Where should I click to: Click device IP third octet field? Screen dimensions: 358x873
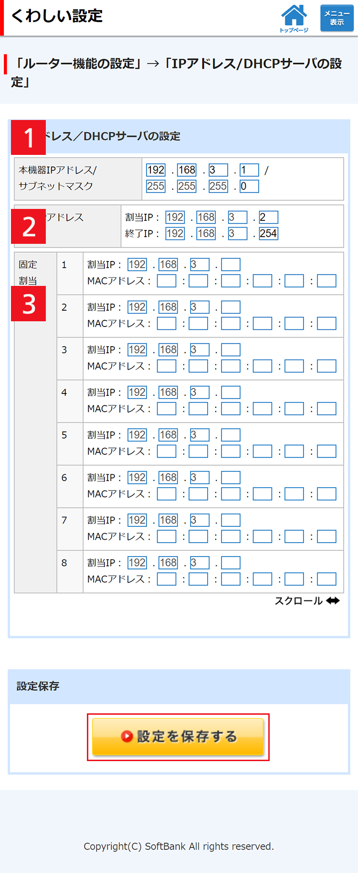point(218,170)
